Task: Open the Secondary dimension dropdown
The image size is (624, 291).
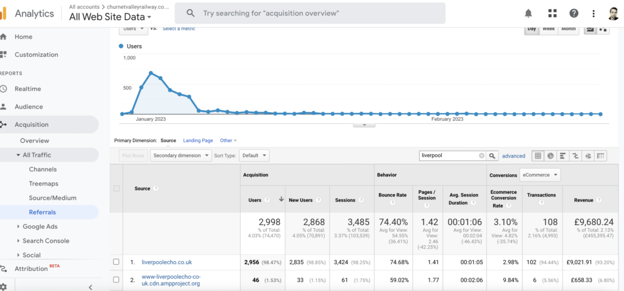Action: 181,156
